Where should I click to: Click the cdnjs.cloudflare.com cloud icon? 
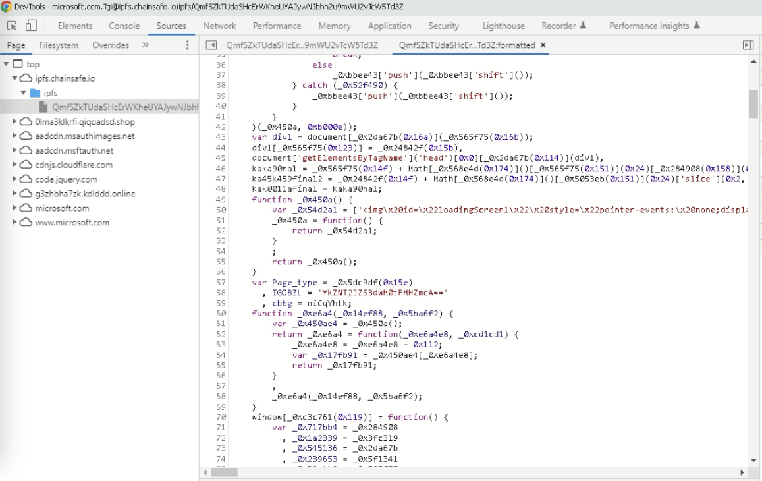pos(26,164)
